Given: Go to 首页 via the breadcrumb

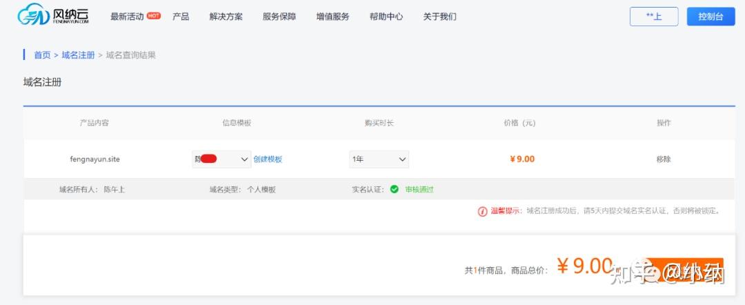Looking at the screenshot, I should [x=42, y=55].
